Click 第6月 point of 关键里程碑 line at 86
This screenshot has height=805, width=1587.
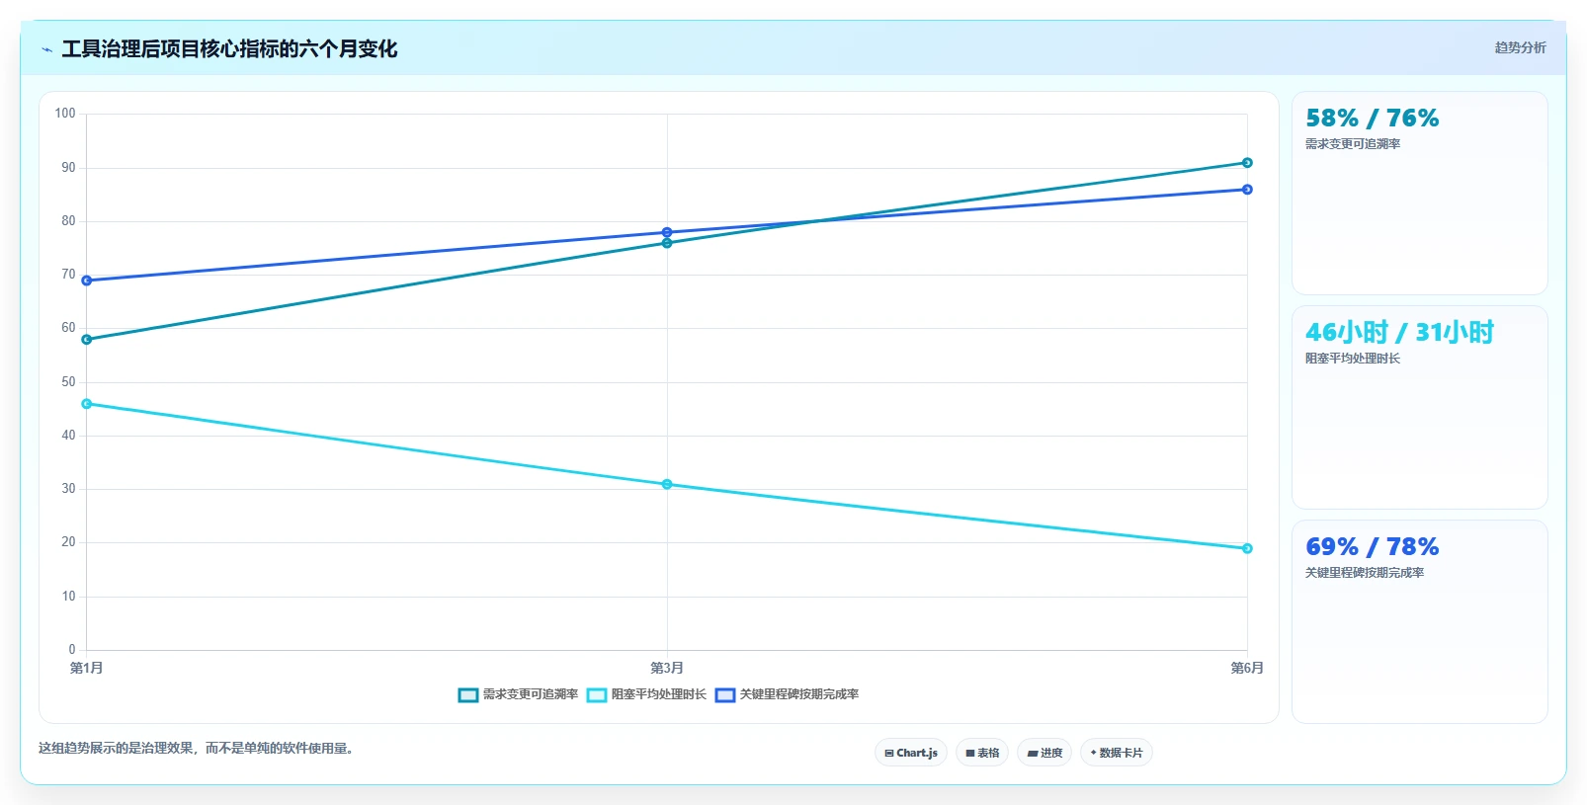click(1247, 190)
